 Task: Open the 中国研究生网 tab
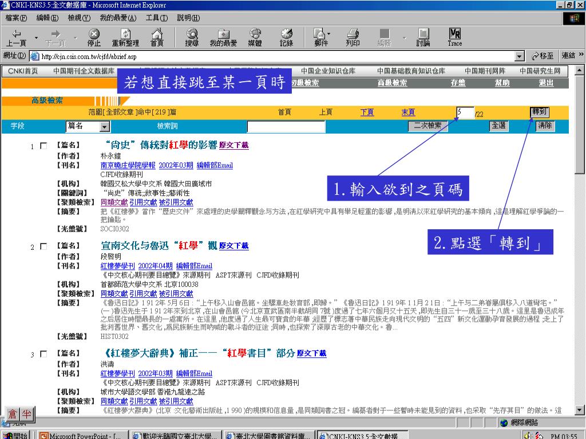pyautogui.click(x=540, y=71)
